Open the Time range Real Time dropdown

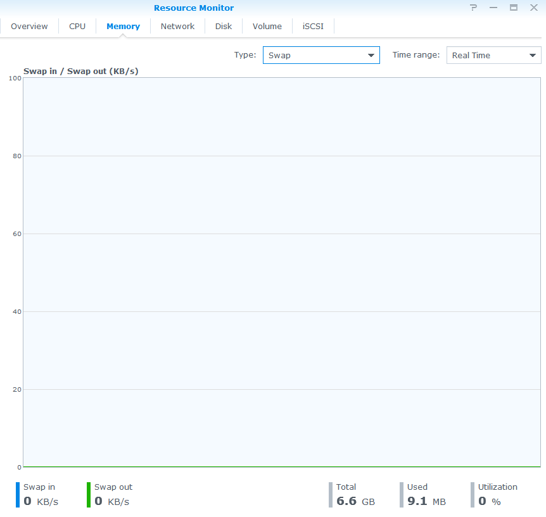[x=493, y=56]
